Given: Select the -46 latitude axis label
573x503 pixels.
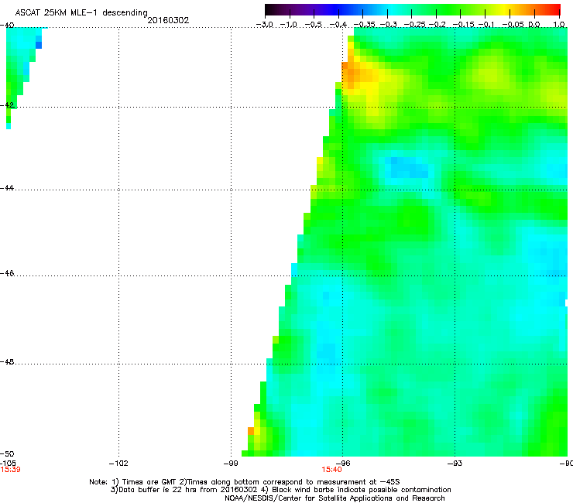Looking at the screenshot, I should pos(7,273).
